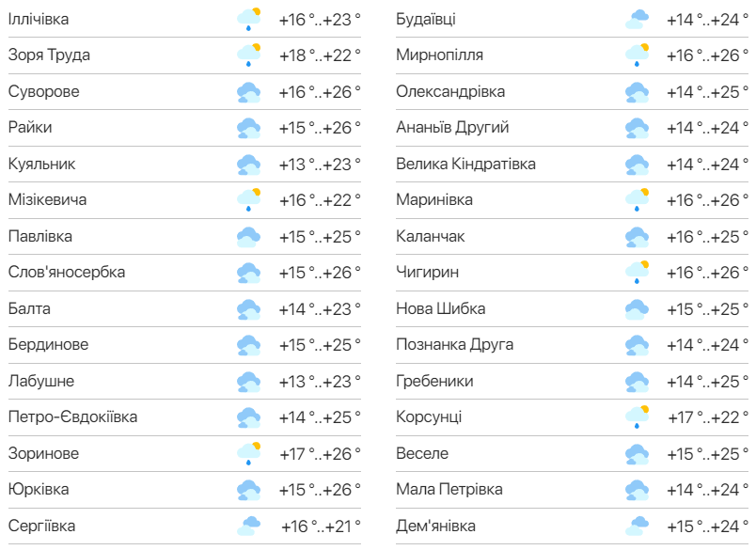Open weather details for Олександрівка
The image size is (756, 550).
(442, 88)
